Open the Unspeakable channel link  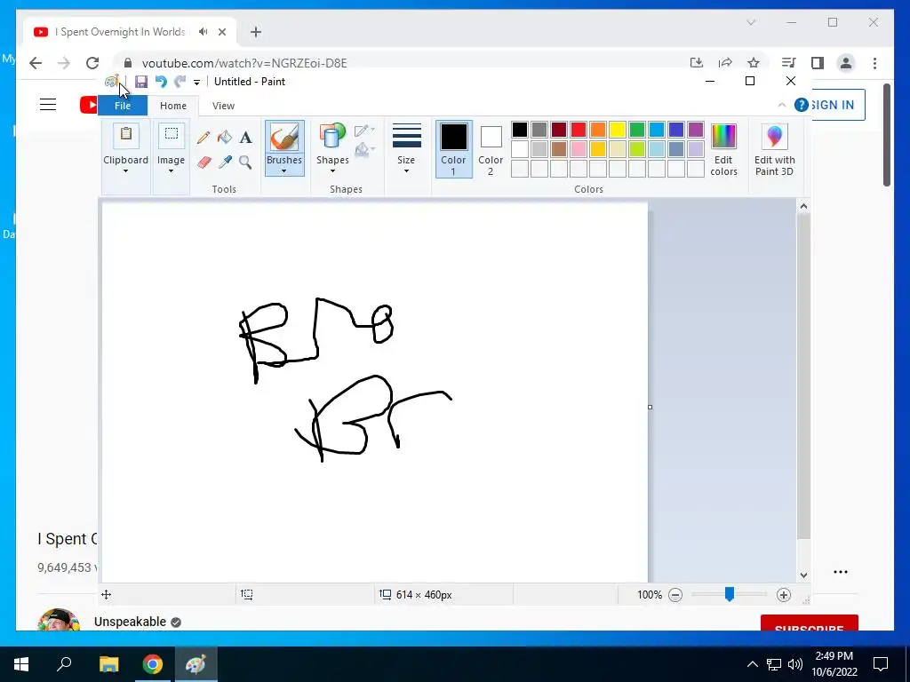[x=130, y=622]
